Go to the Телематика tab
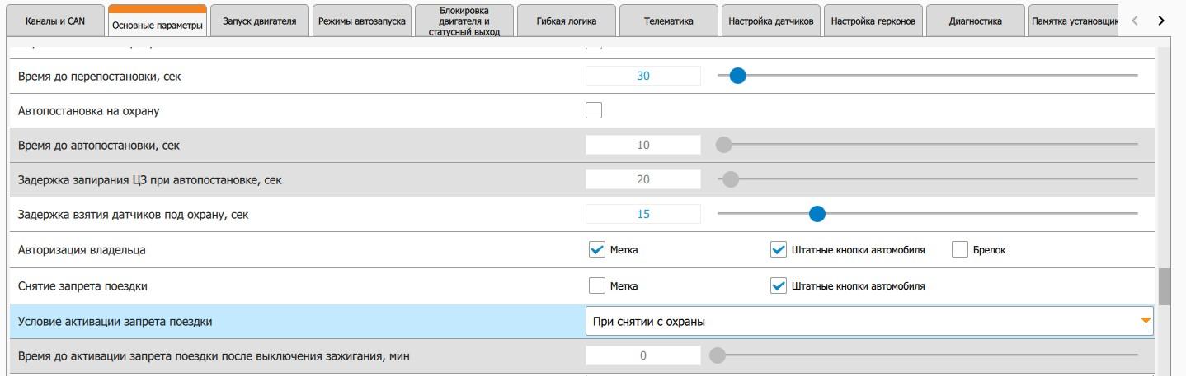This screenshot has height=376, width=1186. 668,21
